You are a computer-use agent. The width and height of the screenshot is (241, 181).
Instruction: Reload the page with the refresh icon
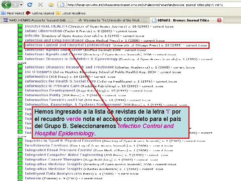(x=29, y=5)
